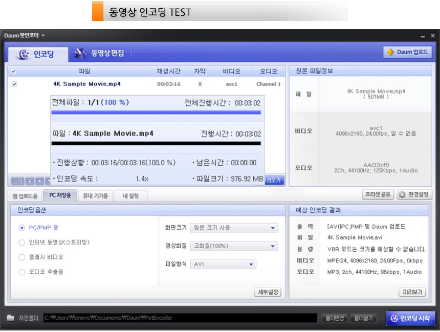This screenshot has height=332, width=440.
Task: Click the folder icon beside 저장폴더
Action: pyautogui.click(x=10, y=318)
